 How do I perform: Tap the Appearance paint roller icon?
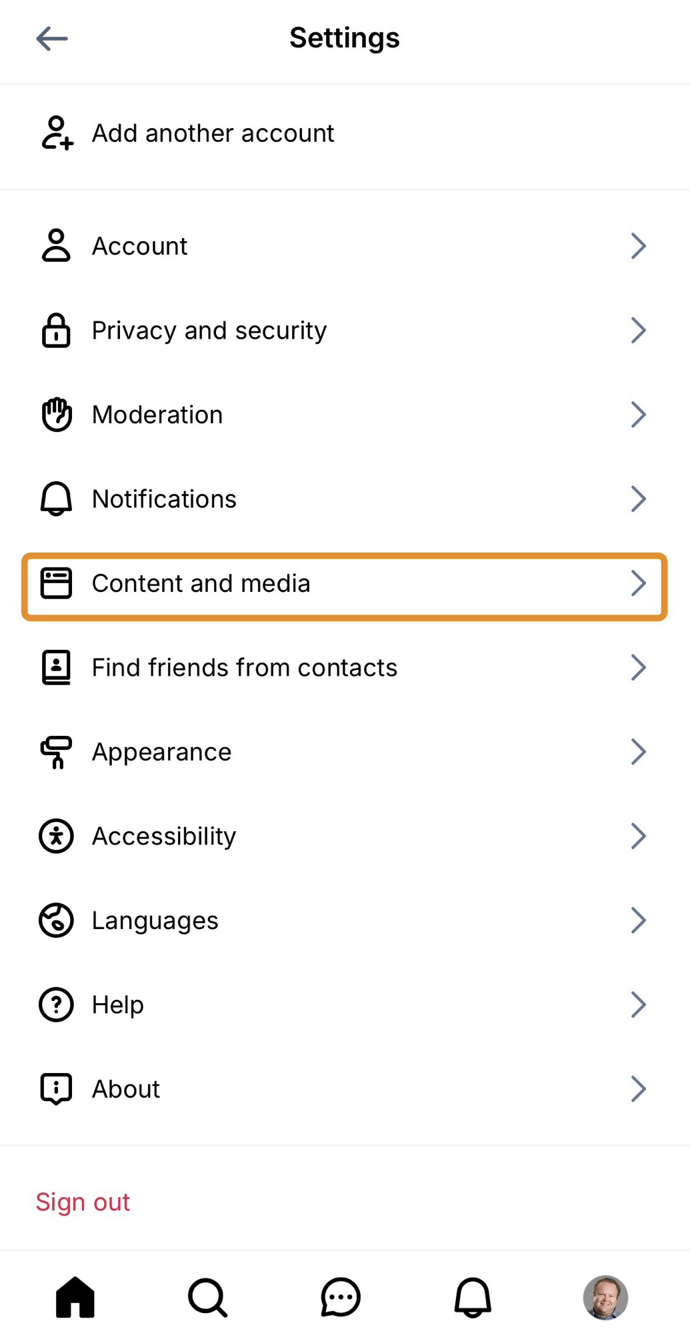tap(56, 752)
